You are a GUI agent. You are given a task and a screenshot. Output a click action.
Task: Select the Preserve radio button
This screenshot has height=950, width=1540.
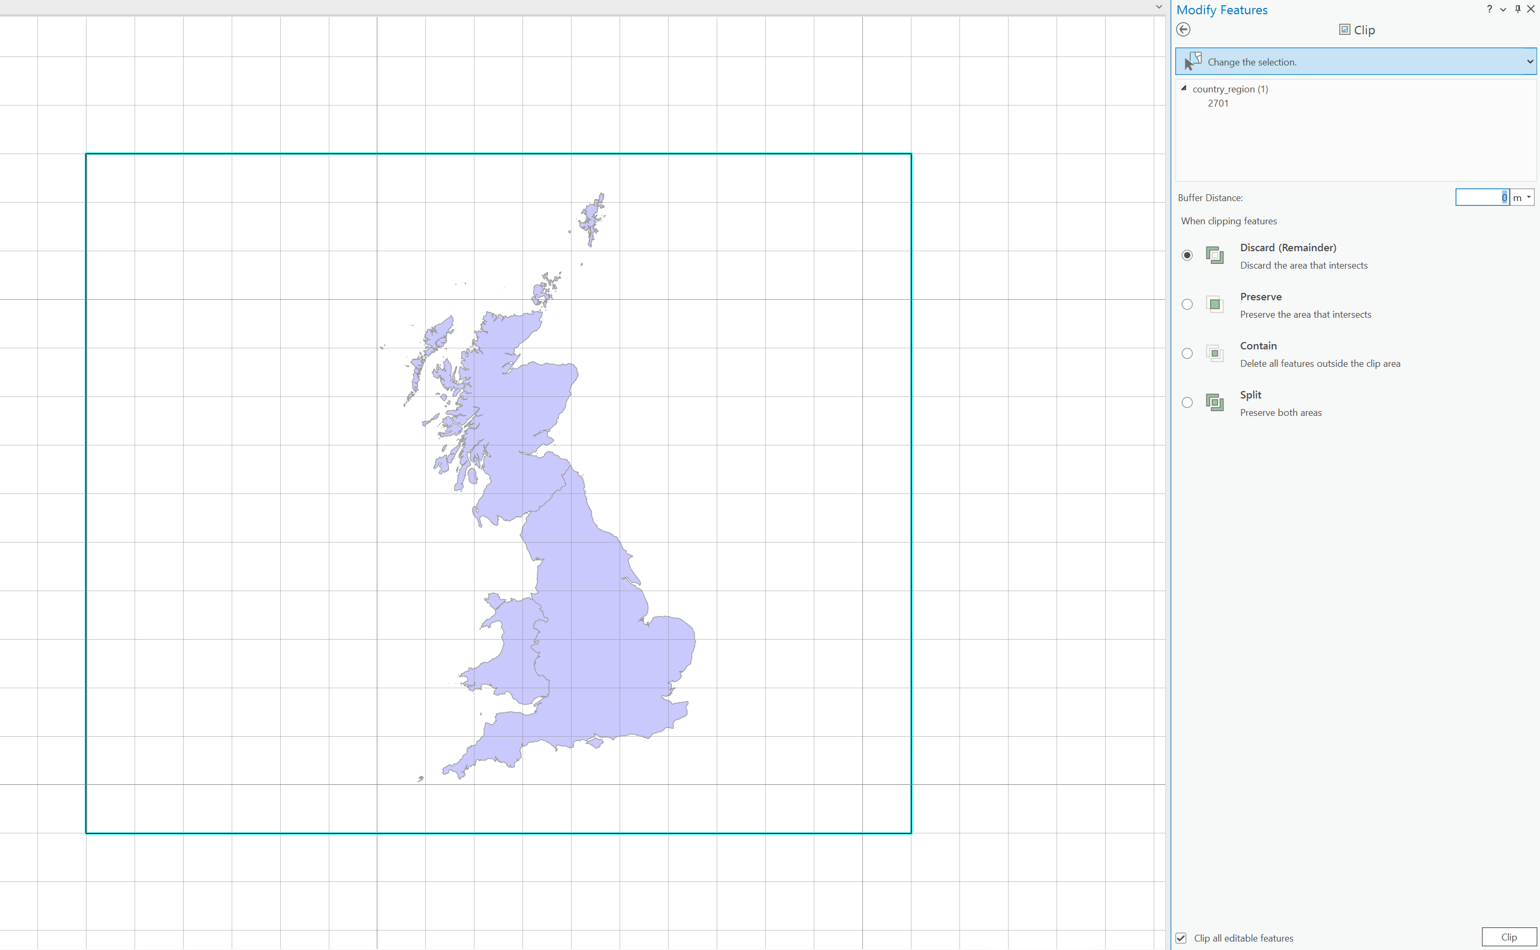tap(1187, 304)
